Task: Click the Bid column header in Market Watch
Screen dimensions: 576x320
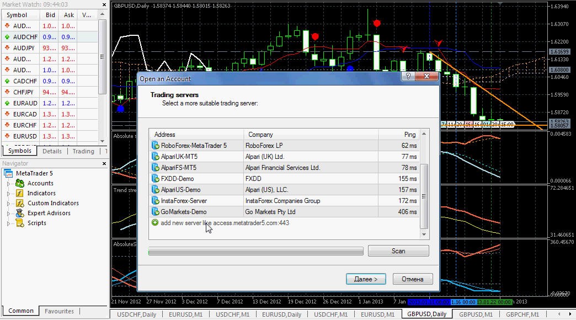Action: pyautogui.click(x=50, y=15)
